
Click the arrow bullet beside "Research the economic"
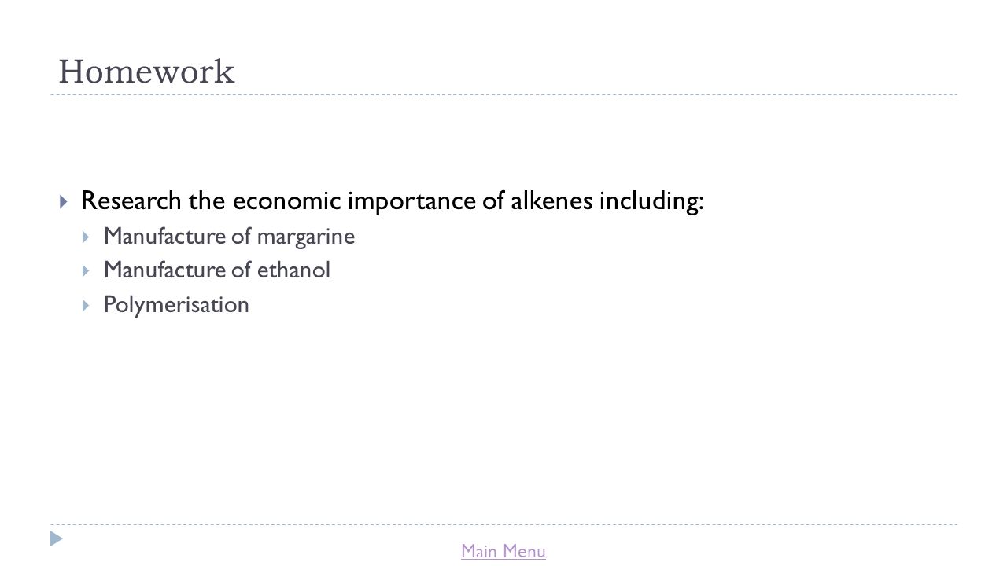pos(64,202)
